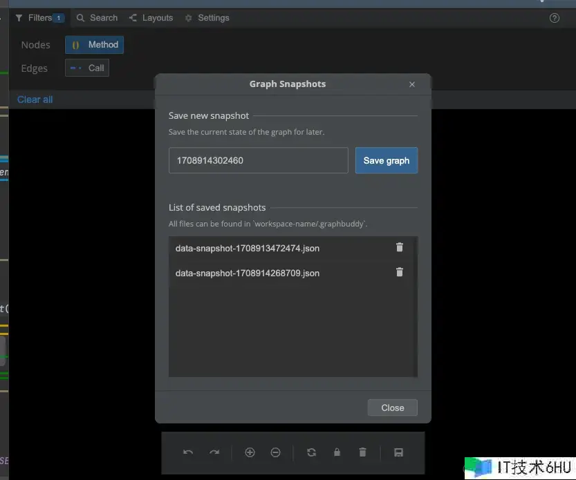The width and height of the screenshot is (576, 480).
Task: Delete data-snapshot-1708914268709.json using its trash icon
Action: pos(399,272)
